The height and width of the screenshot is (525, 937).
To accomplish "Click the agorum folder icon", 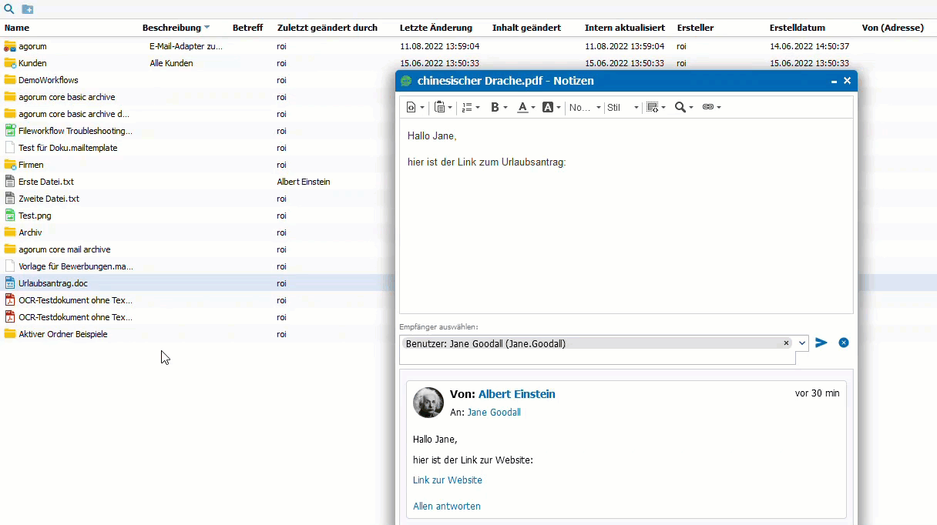I will click(x=10, y=46).
